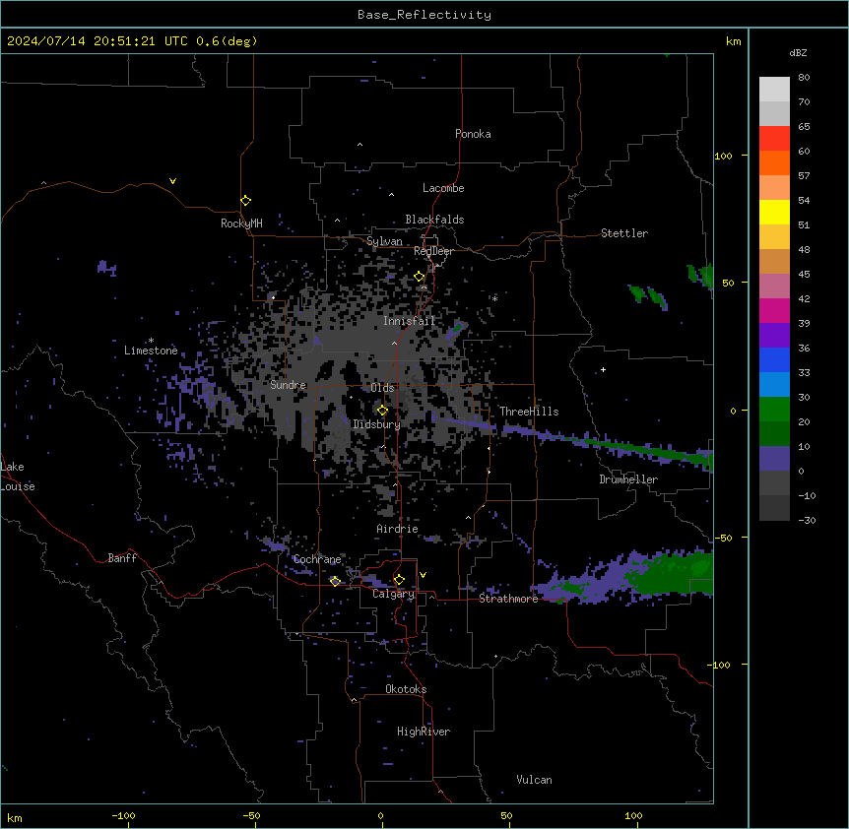Click the Lake Louise map label
Viewport: 849px width, 829px height.
coord(18,477)
